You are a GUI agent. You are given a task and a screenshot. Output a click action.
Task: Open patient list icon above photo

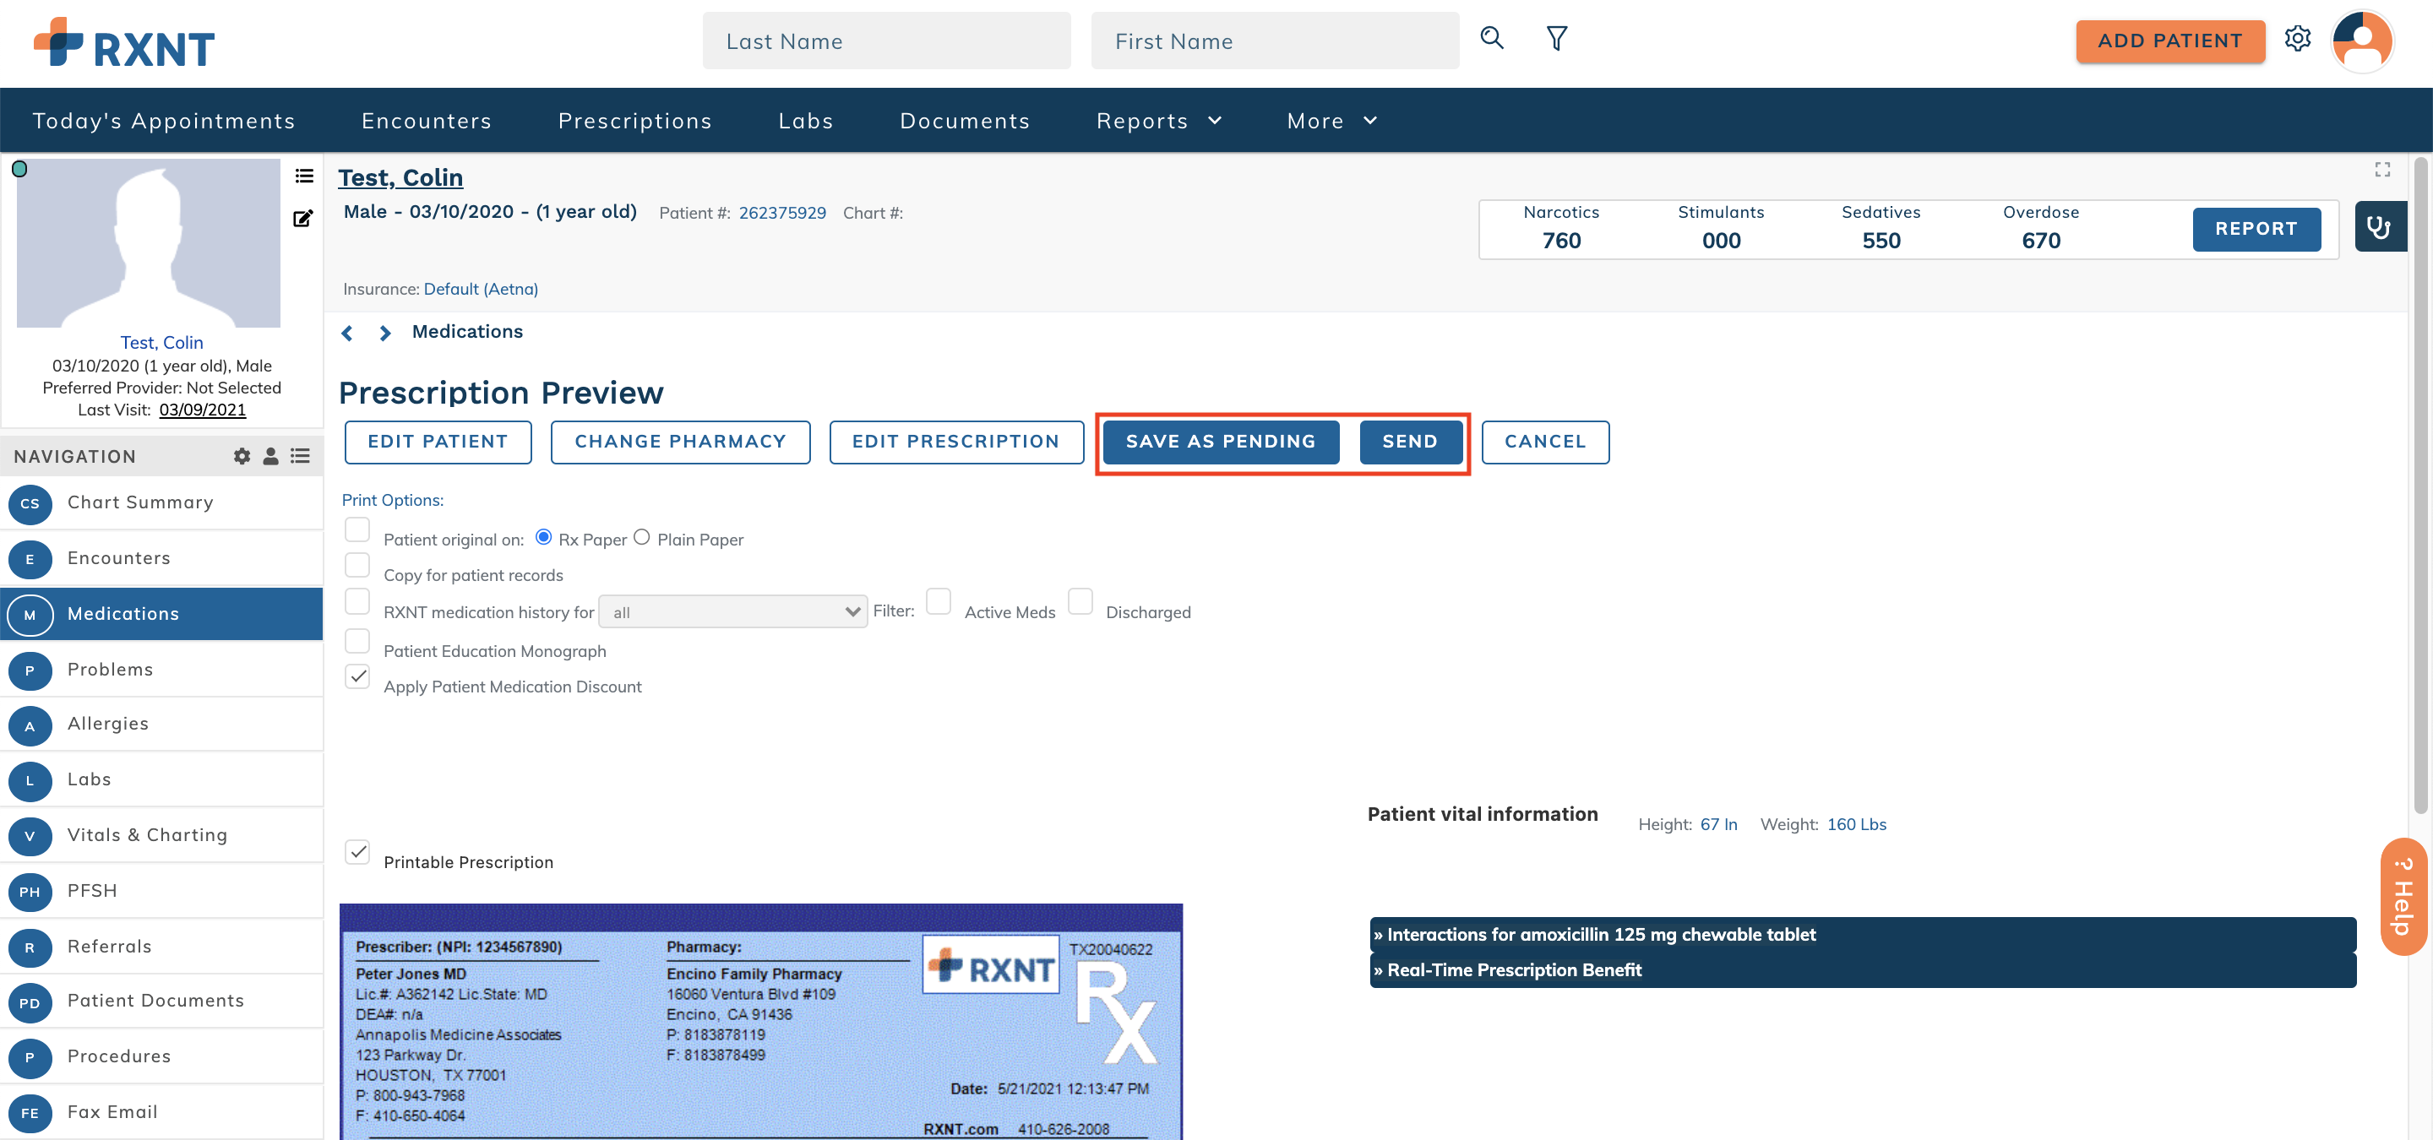(303, 176)
